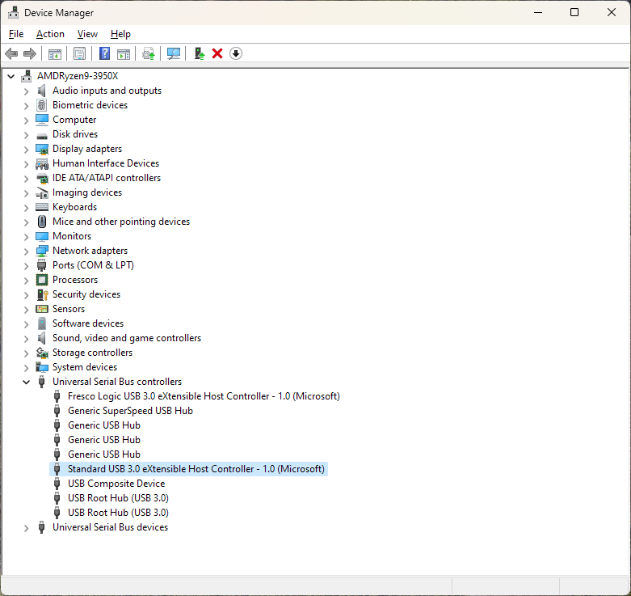Select the Computer category icon
631x596 pixels.
click(42, 120)
